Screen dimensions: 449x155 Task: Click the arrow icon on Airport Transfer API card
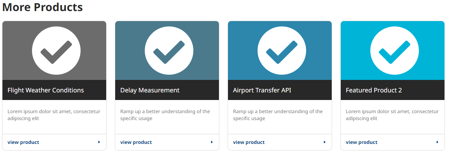tap(325, 142)
